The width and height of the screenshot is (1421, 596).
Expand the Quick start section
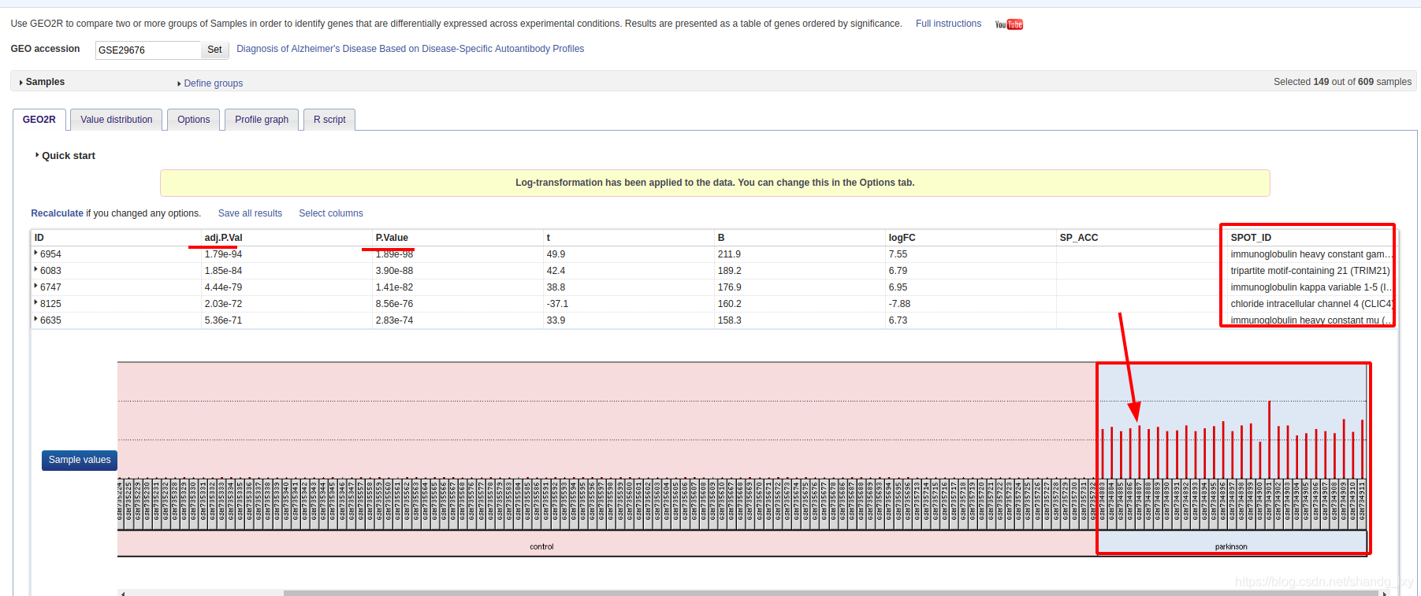coord(65,156)
